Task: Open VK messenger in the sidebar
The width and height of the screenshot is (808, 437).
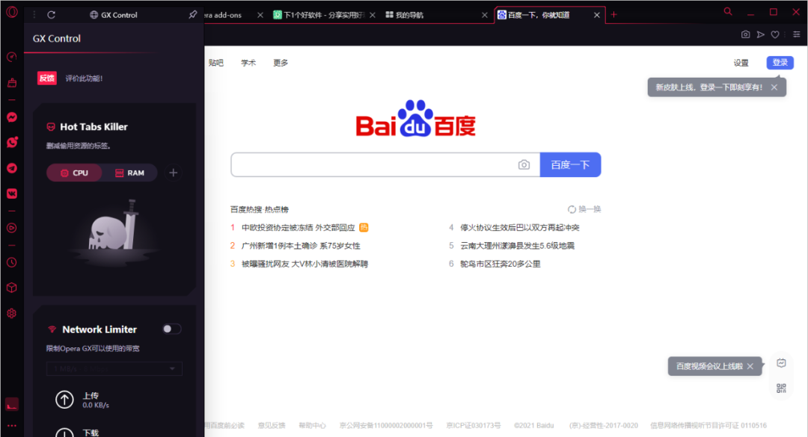Action: [10, 194]
